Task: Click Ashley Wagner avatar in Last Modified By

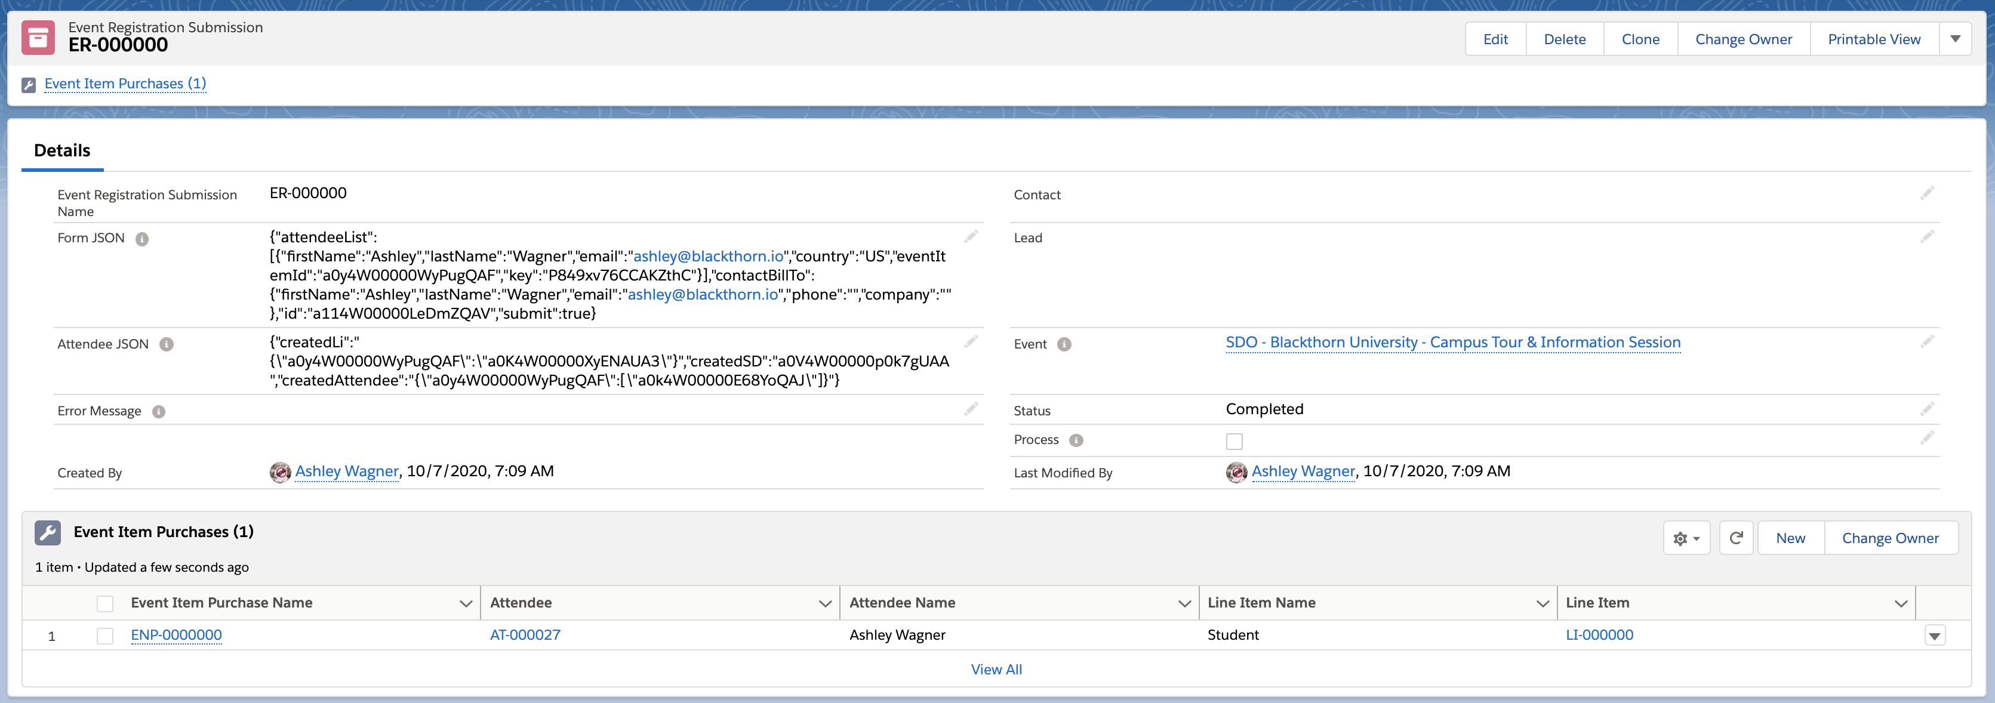Action: coord(1236,471)
